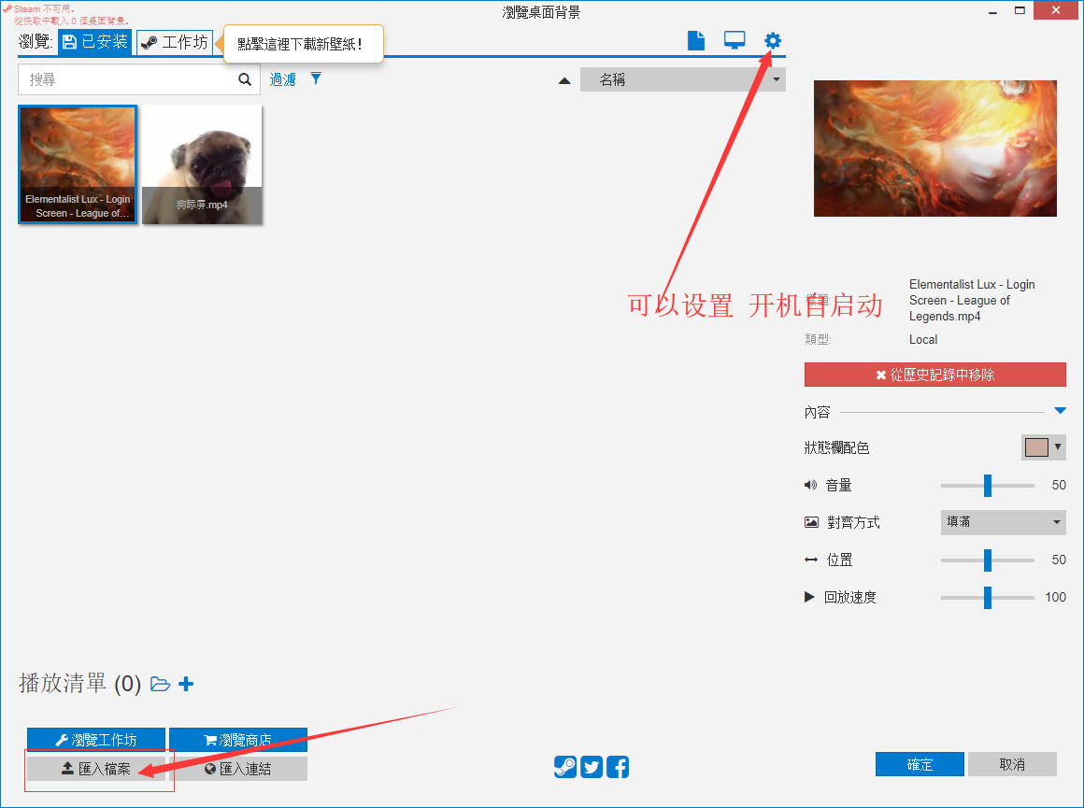Click the 回放速度 value 100
1084x808 pixels.
click(x=1055, y=597)
